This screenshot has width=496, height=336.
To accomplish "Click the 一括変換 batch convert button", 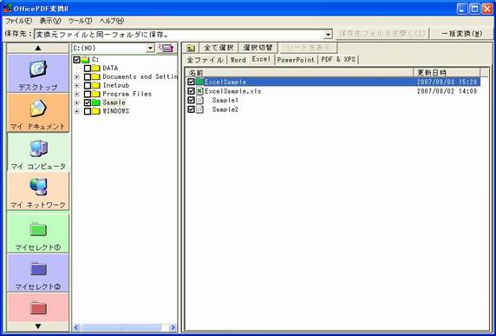I will (461, 34).
